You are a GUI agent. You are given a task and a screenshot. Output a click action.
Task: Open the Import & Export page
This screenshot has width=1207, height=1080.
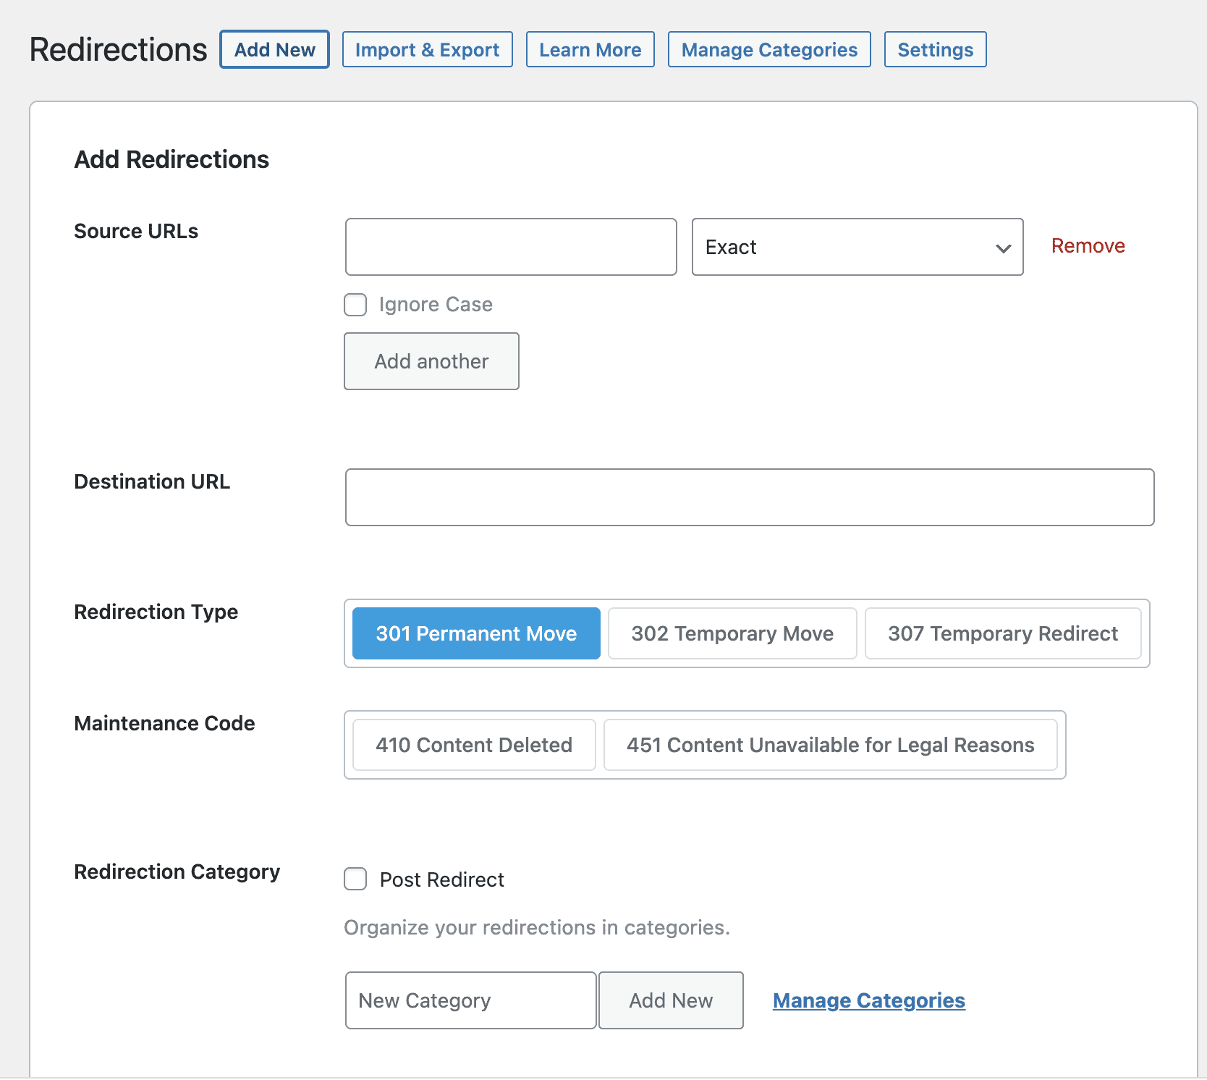427,49
